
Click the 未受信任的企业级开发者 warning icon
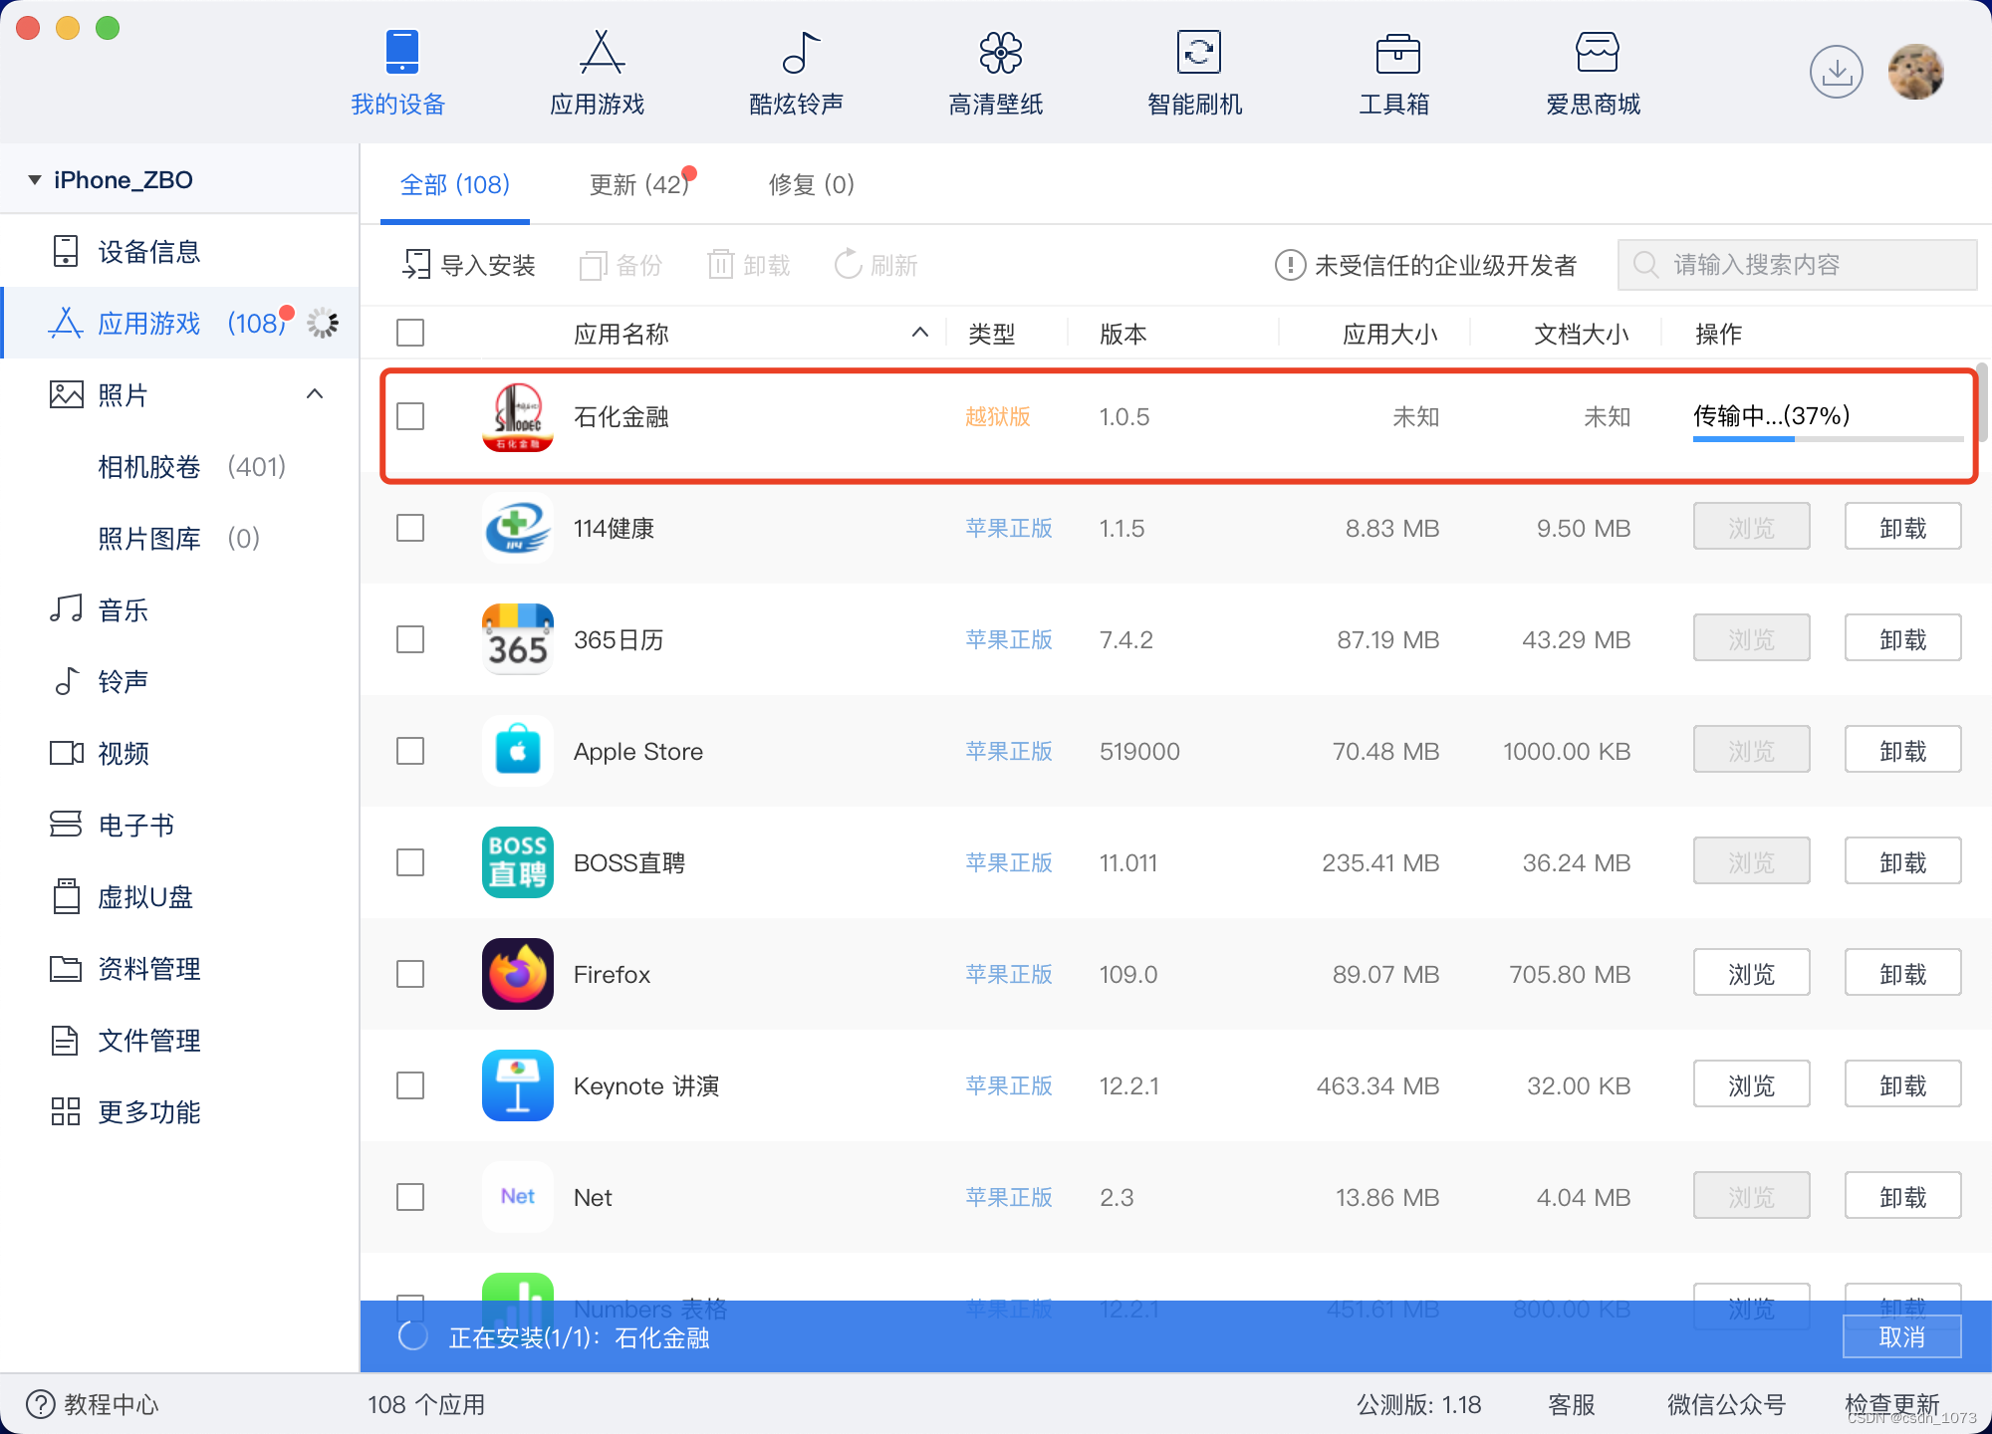pos(1290,265)
